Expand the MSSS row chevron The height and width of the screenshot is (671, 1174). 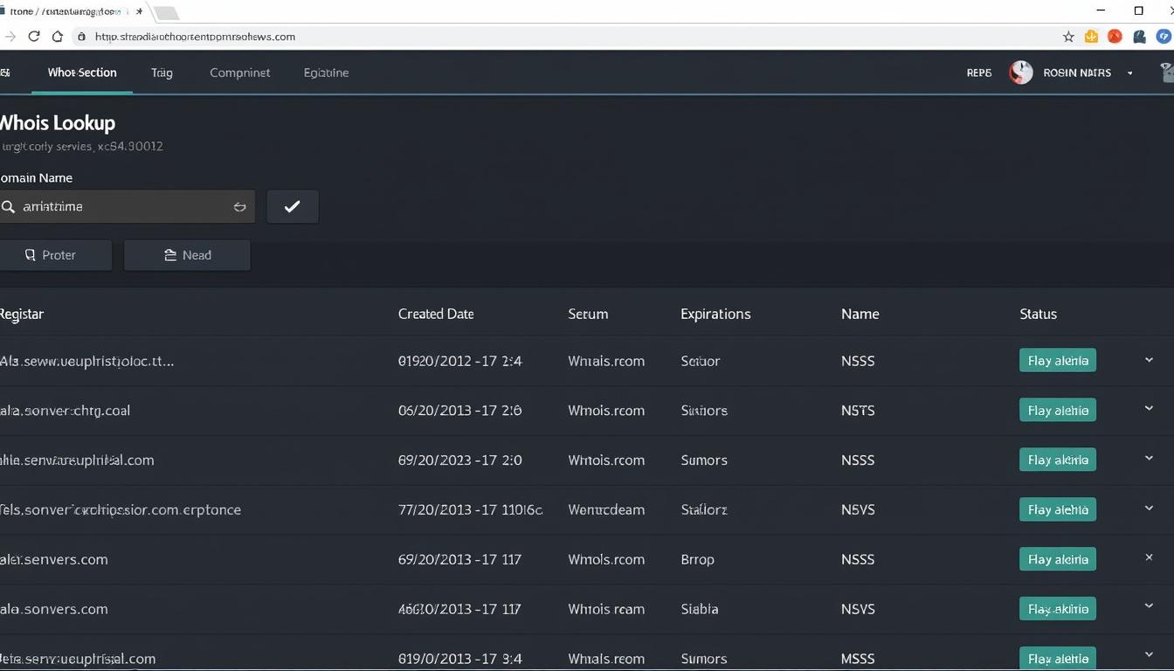coord(1149,654)
